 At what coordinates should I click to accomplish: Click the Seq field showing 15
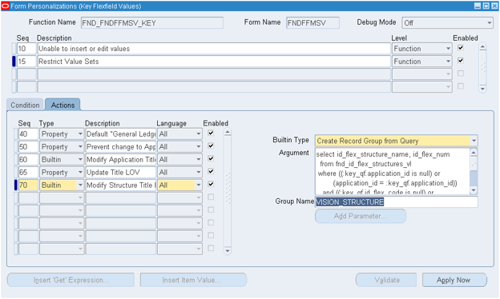tap(26, 62)
